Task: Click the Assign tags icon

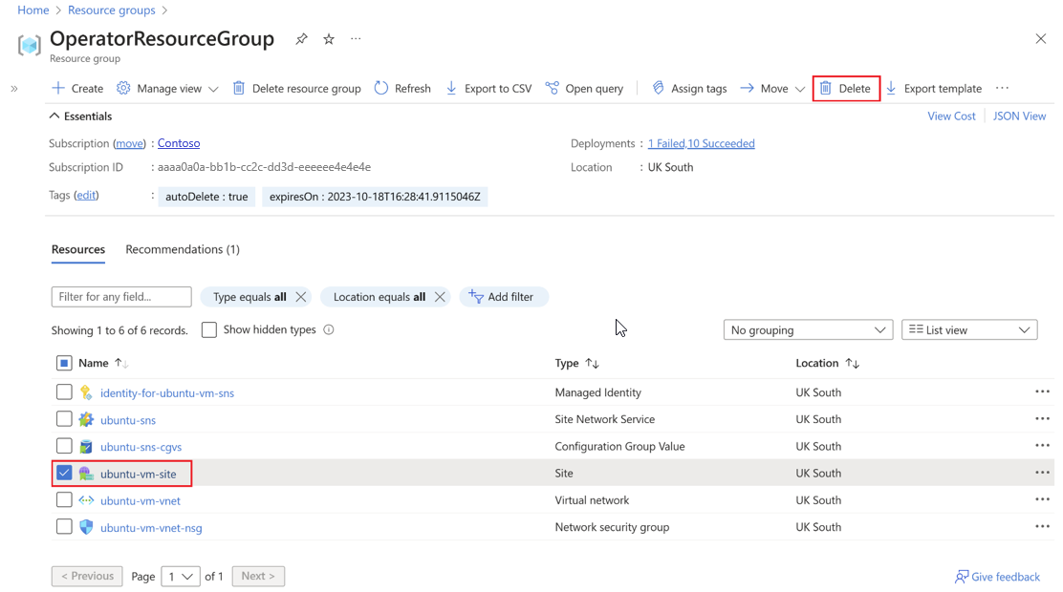Action: pos(658,88)
